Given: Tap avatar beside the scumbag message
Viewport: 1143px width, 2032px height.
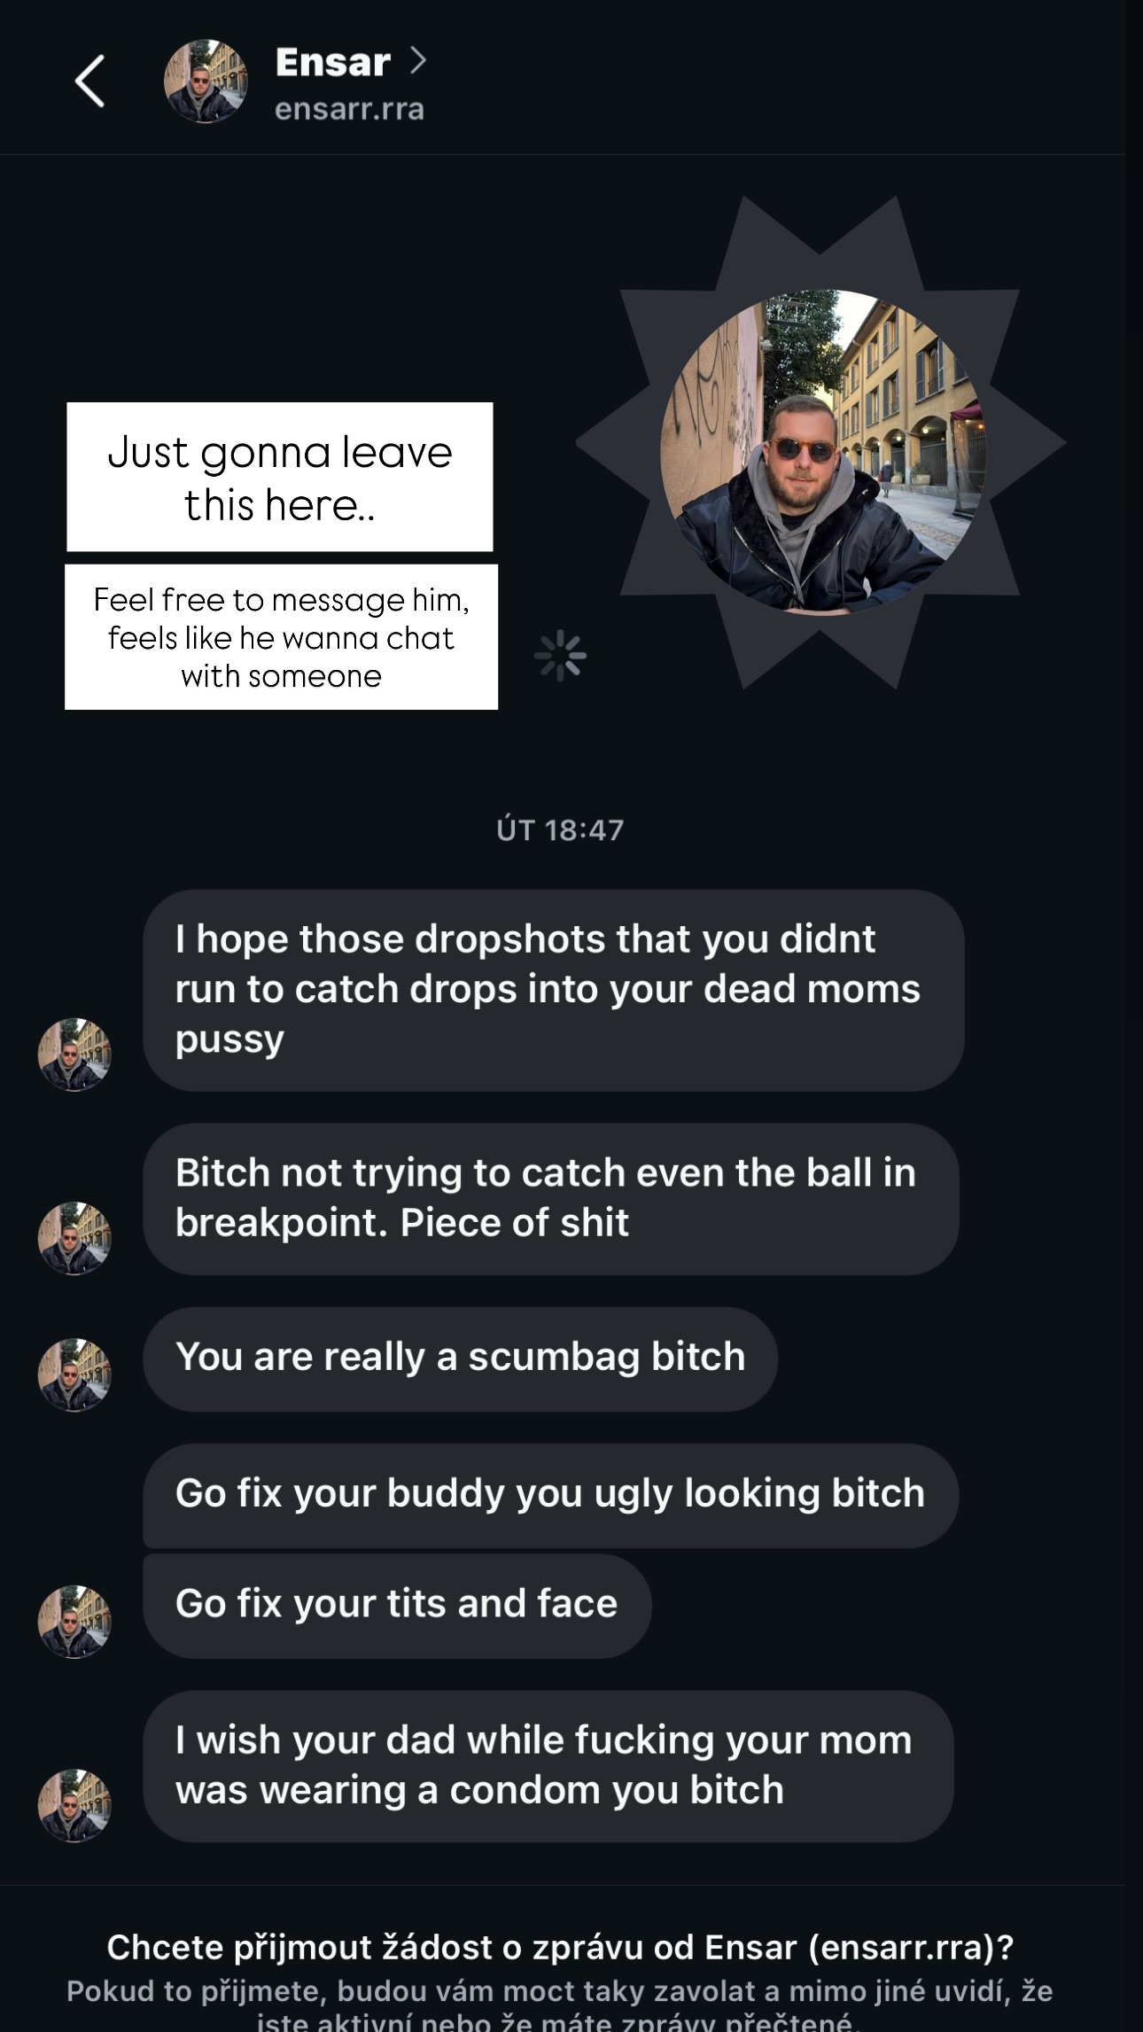Looking at the screenshot, I should coord(74,1374).
